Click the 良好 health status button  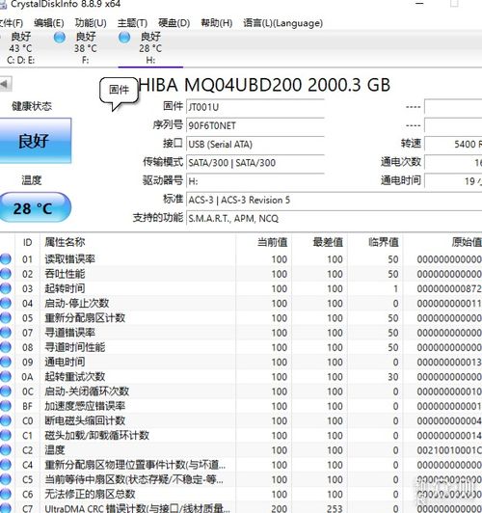pyautogui.click(x=35, y=141)
